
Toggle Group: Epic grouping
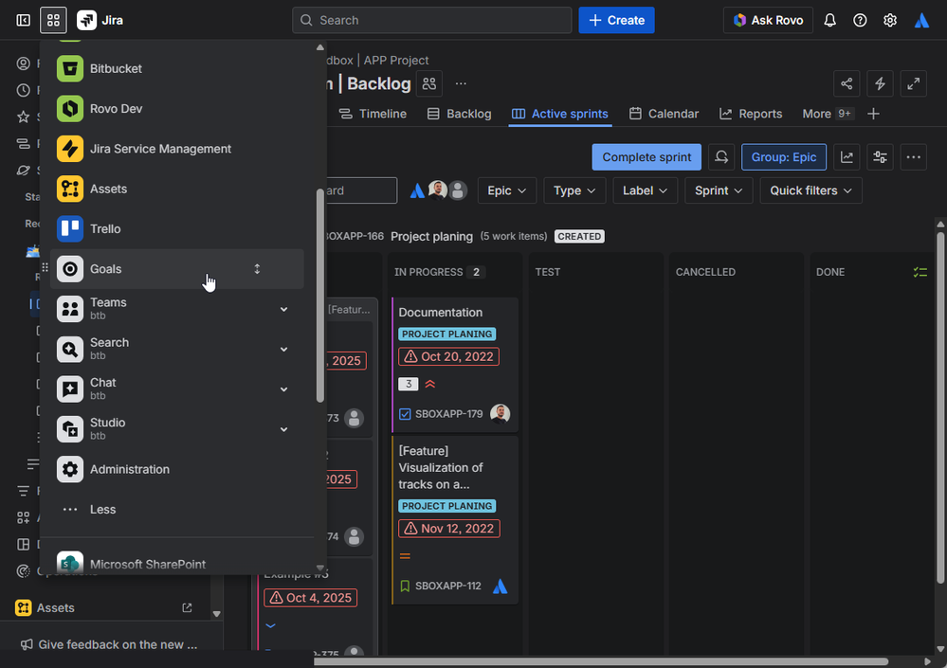783,157
